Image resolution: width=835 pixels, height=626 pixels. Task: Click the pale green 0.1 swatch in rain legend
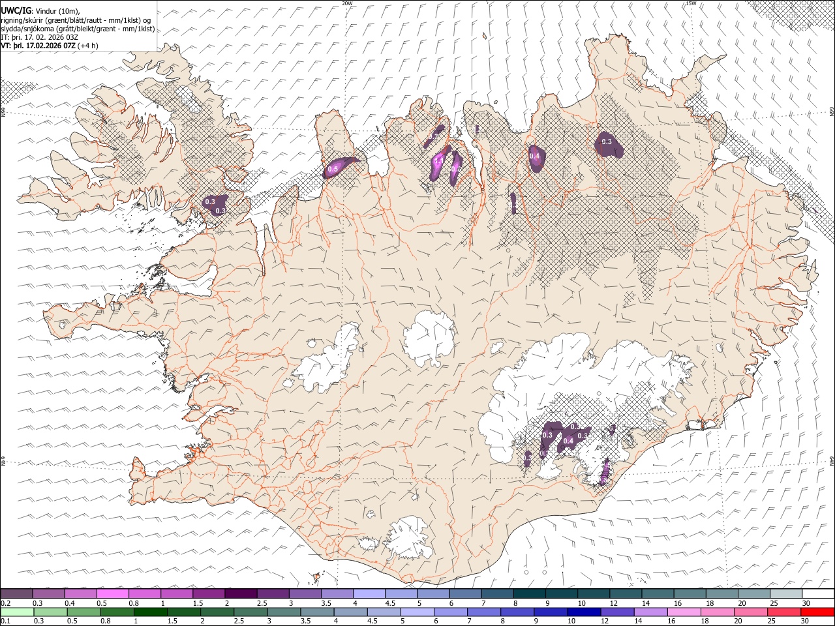(18, 612)
